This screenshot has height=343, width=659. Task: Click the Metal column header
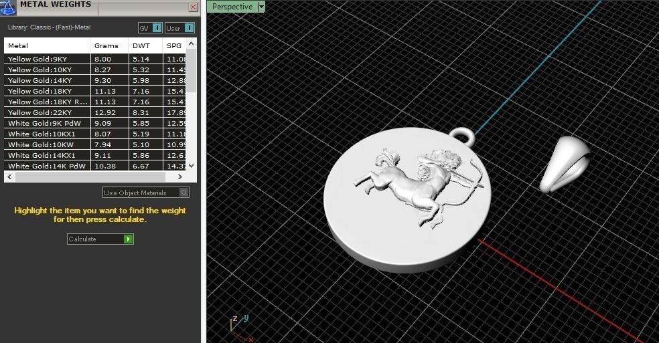[47, 45]
